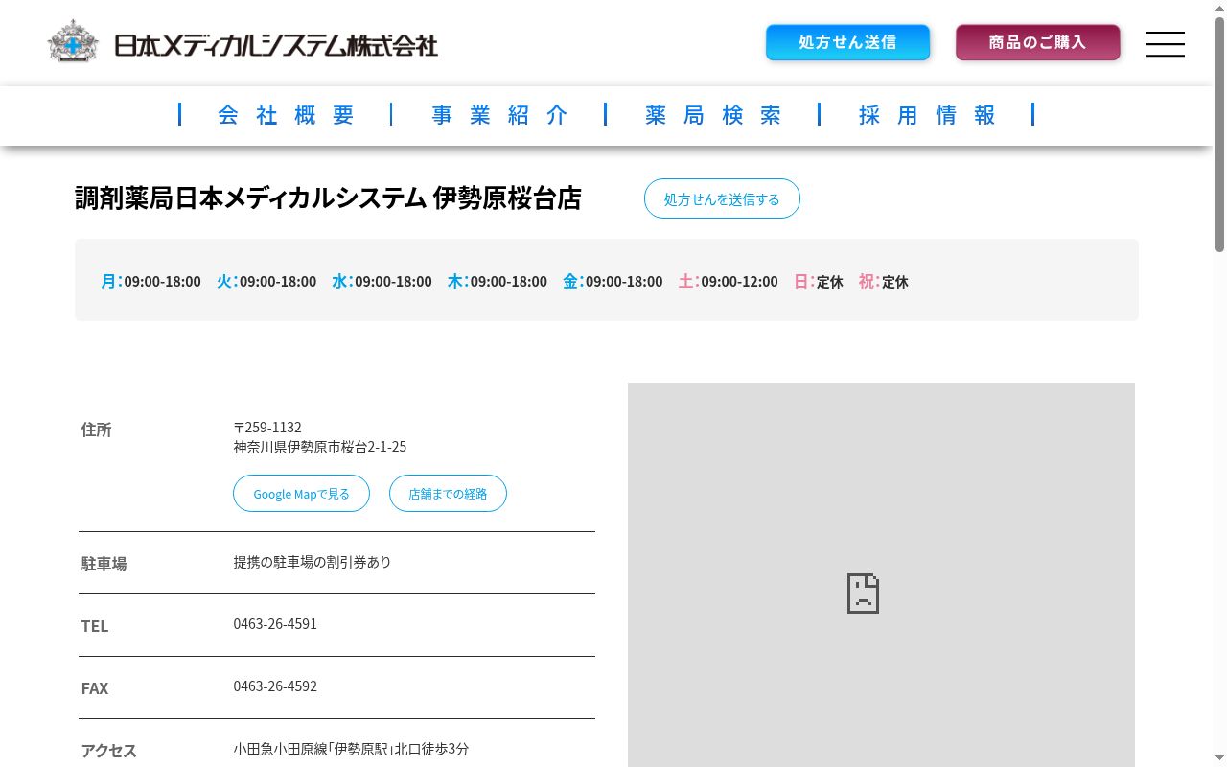The image size is (1227, 767).
Task: Click Friday hours 金 09:00-18:00
Action: tap(613, 281)
